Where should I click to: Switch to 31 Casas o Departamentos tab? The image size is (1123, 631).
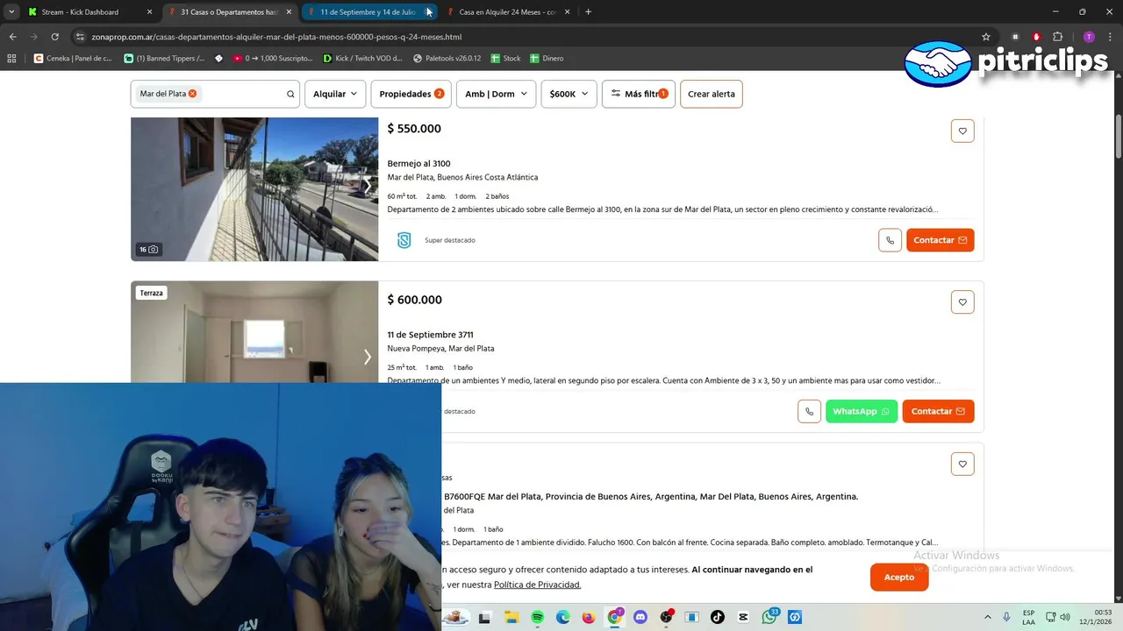(229, 12)
